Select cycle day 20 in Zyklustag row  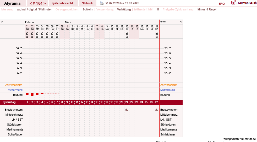[x=122, y=102]
